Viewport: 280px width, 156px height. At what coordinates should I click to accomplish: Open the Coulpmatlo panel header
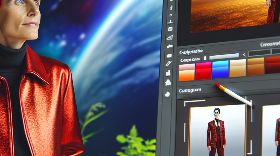pos(191,52)
